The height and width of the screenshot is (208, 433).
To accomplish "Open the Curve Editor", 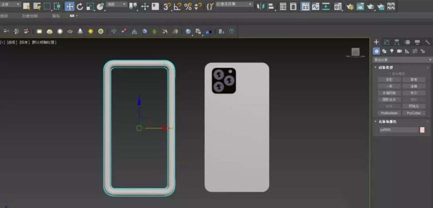I will click(x=316, y=6).
